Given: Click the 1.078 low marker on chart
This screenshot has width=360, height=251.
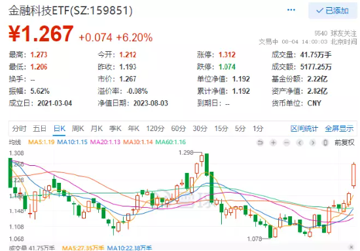Looking at the screenshot, I should point(255,239).
